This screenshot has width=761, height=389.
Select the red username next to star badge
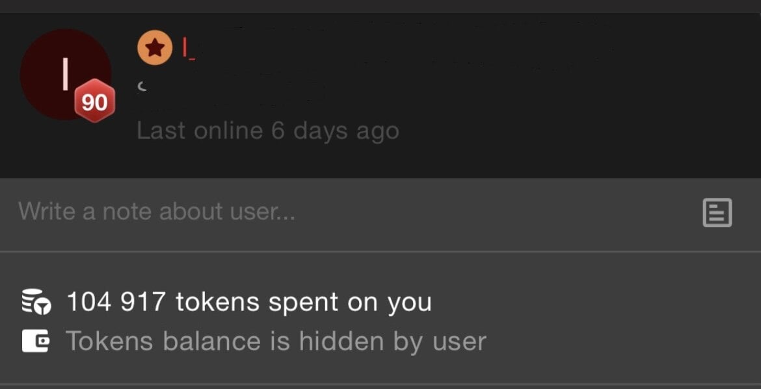click(x=189, y=49)
